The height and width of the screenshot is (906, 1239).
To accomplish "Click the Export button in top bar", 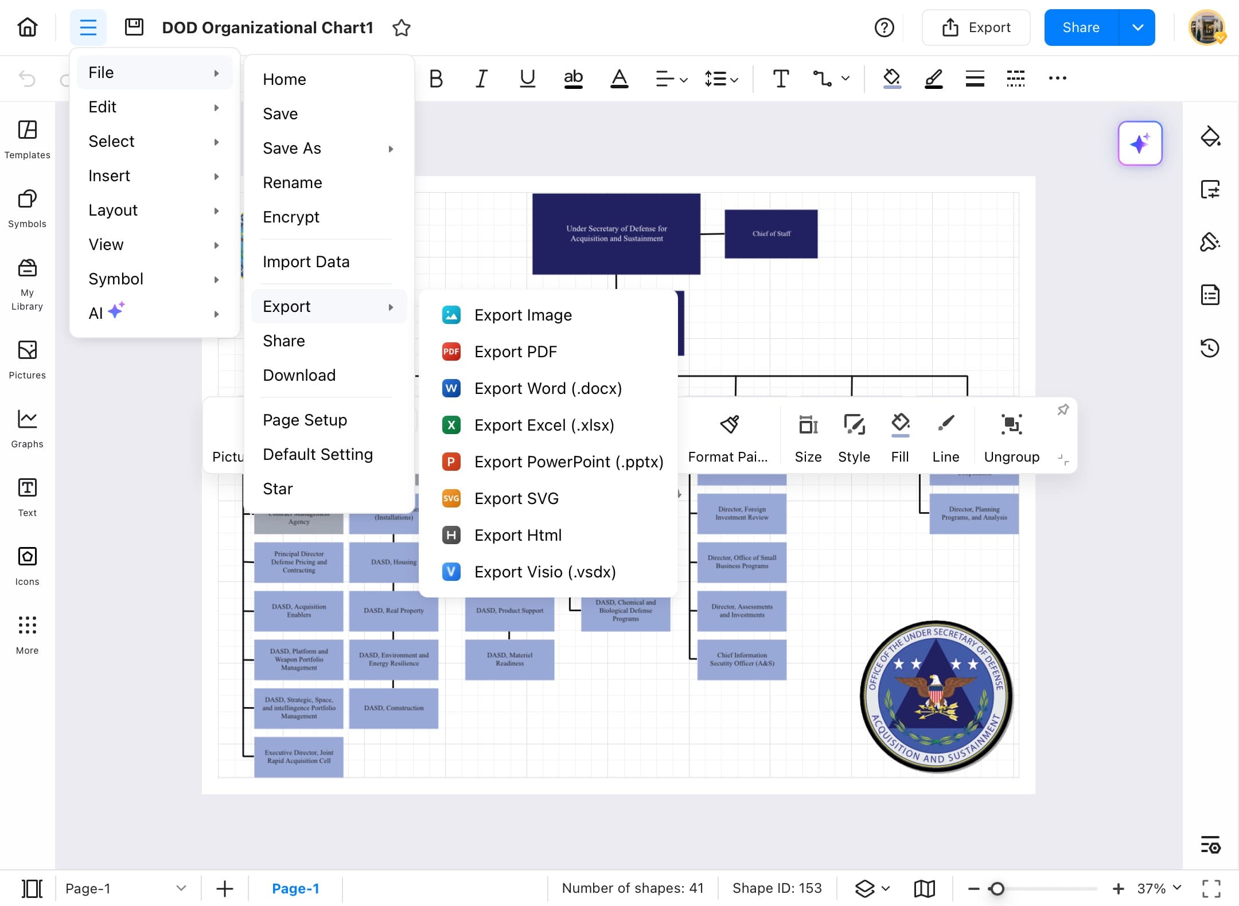I will click(976, 27).
